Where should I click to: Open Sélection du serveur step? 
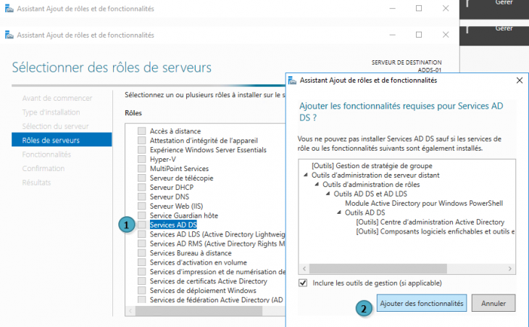coord(55,126)
